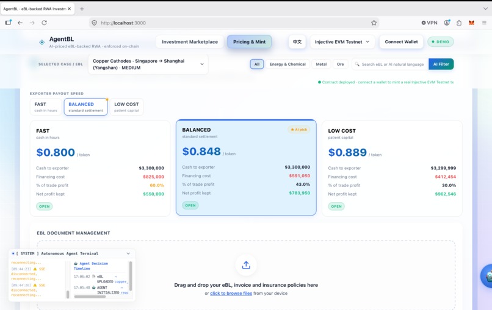Image resolution: width=492 pixels, height=310 pixels.
Task: Toggle the DEMO mode pill
Action: [441, 42]
